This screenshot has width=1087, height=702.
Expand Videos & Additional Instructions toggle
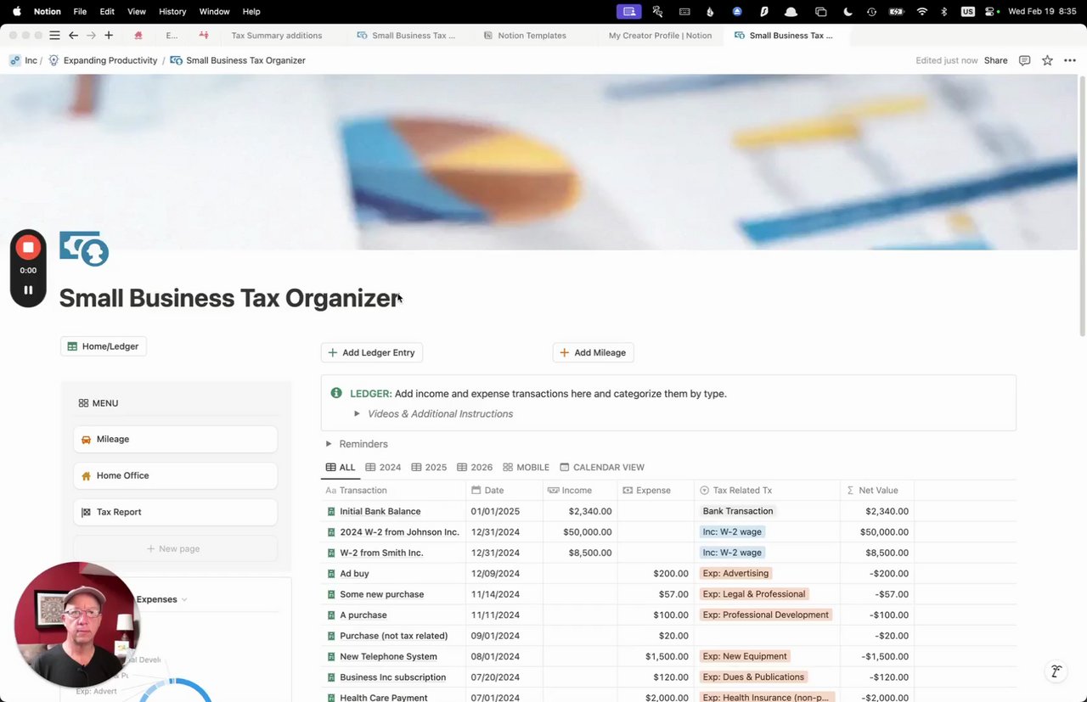point(357,414)
